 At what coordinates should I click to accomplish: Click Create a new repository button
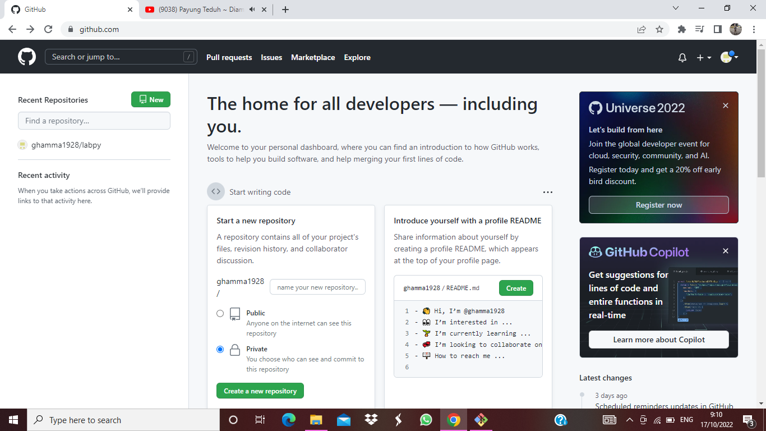(x=260, y=391)
